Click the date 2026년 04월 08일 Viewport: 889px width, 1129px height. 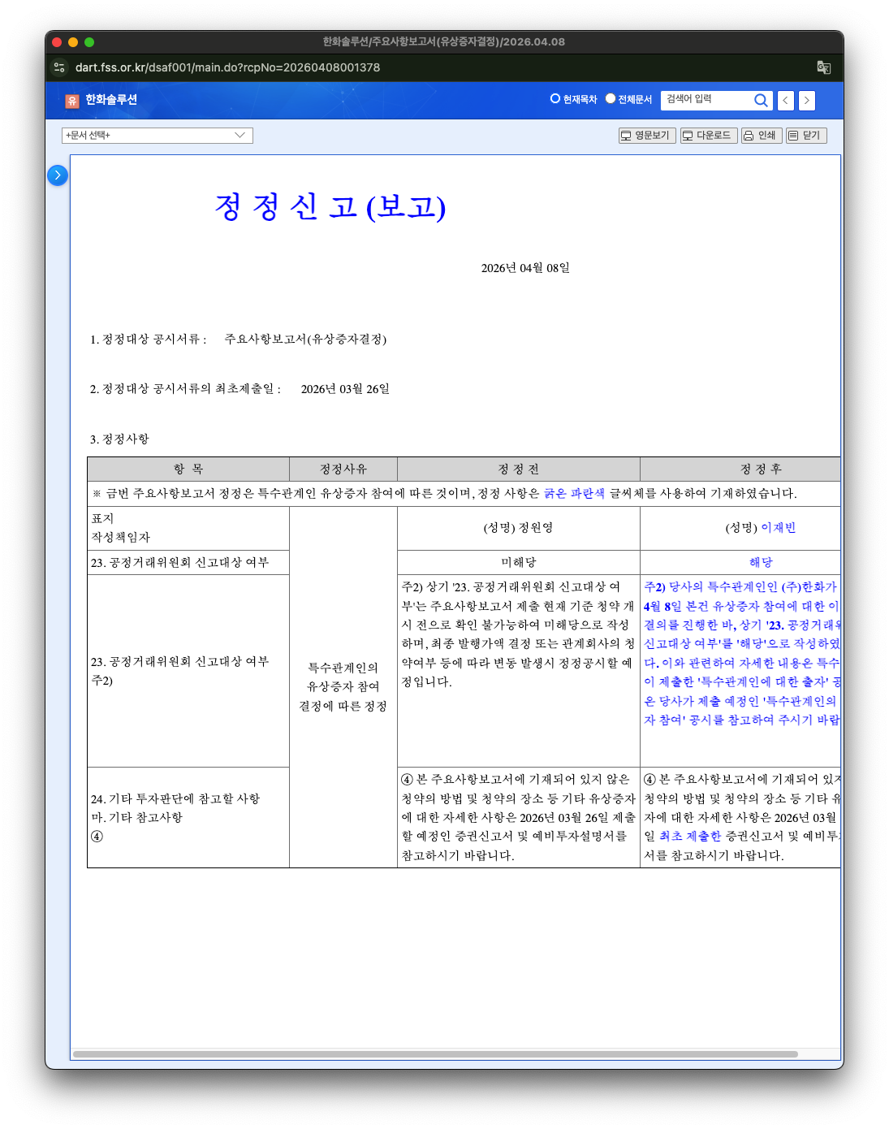(x=525, y=268)
